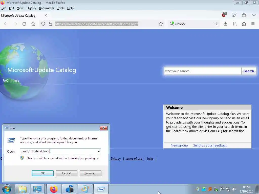The image size is (259, 194).
Task: Open the Downloads panel
Action: coord(225,24)
